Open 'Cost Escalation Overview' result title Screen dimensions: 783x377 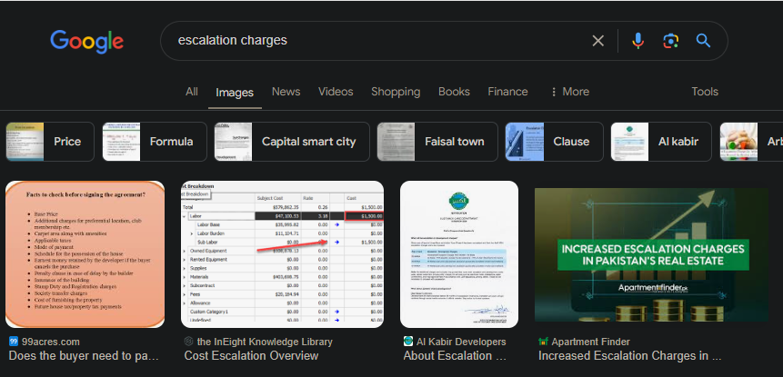click(251, 356)
